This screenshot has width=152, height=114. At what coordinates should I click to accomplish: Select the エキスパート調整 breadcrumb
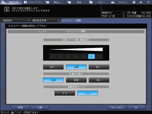(x=71, y=21)
